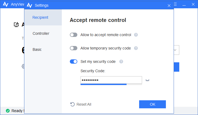Click the Reset All link
The height and width of the screenshot is (115, 198).
pos(84,104)
